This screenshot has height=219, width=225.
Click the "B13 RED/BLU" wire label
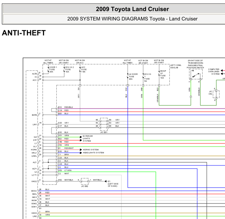65,107
